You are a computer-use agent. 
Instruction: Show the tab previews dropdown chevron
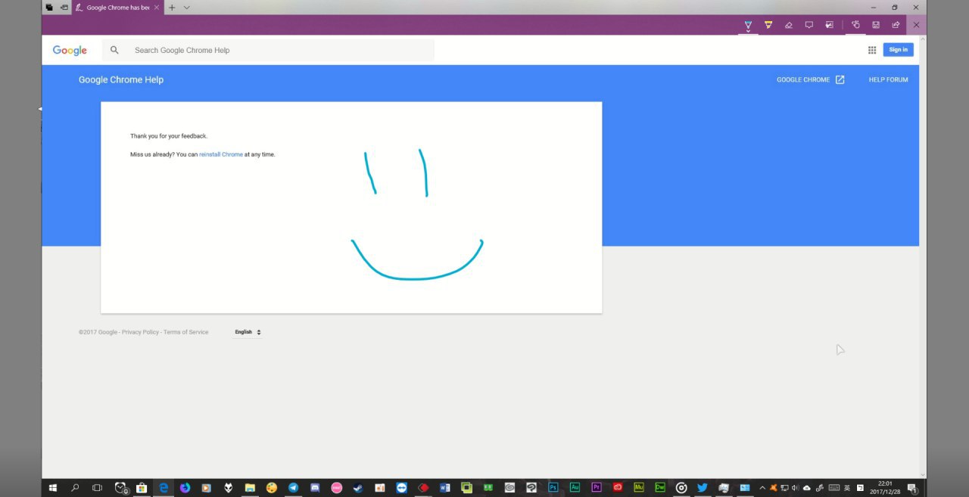[187, 8]
